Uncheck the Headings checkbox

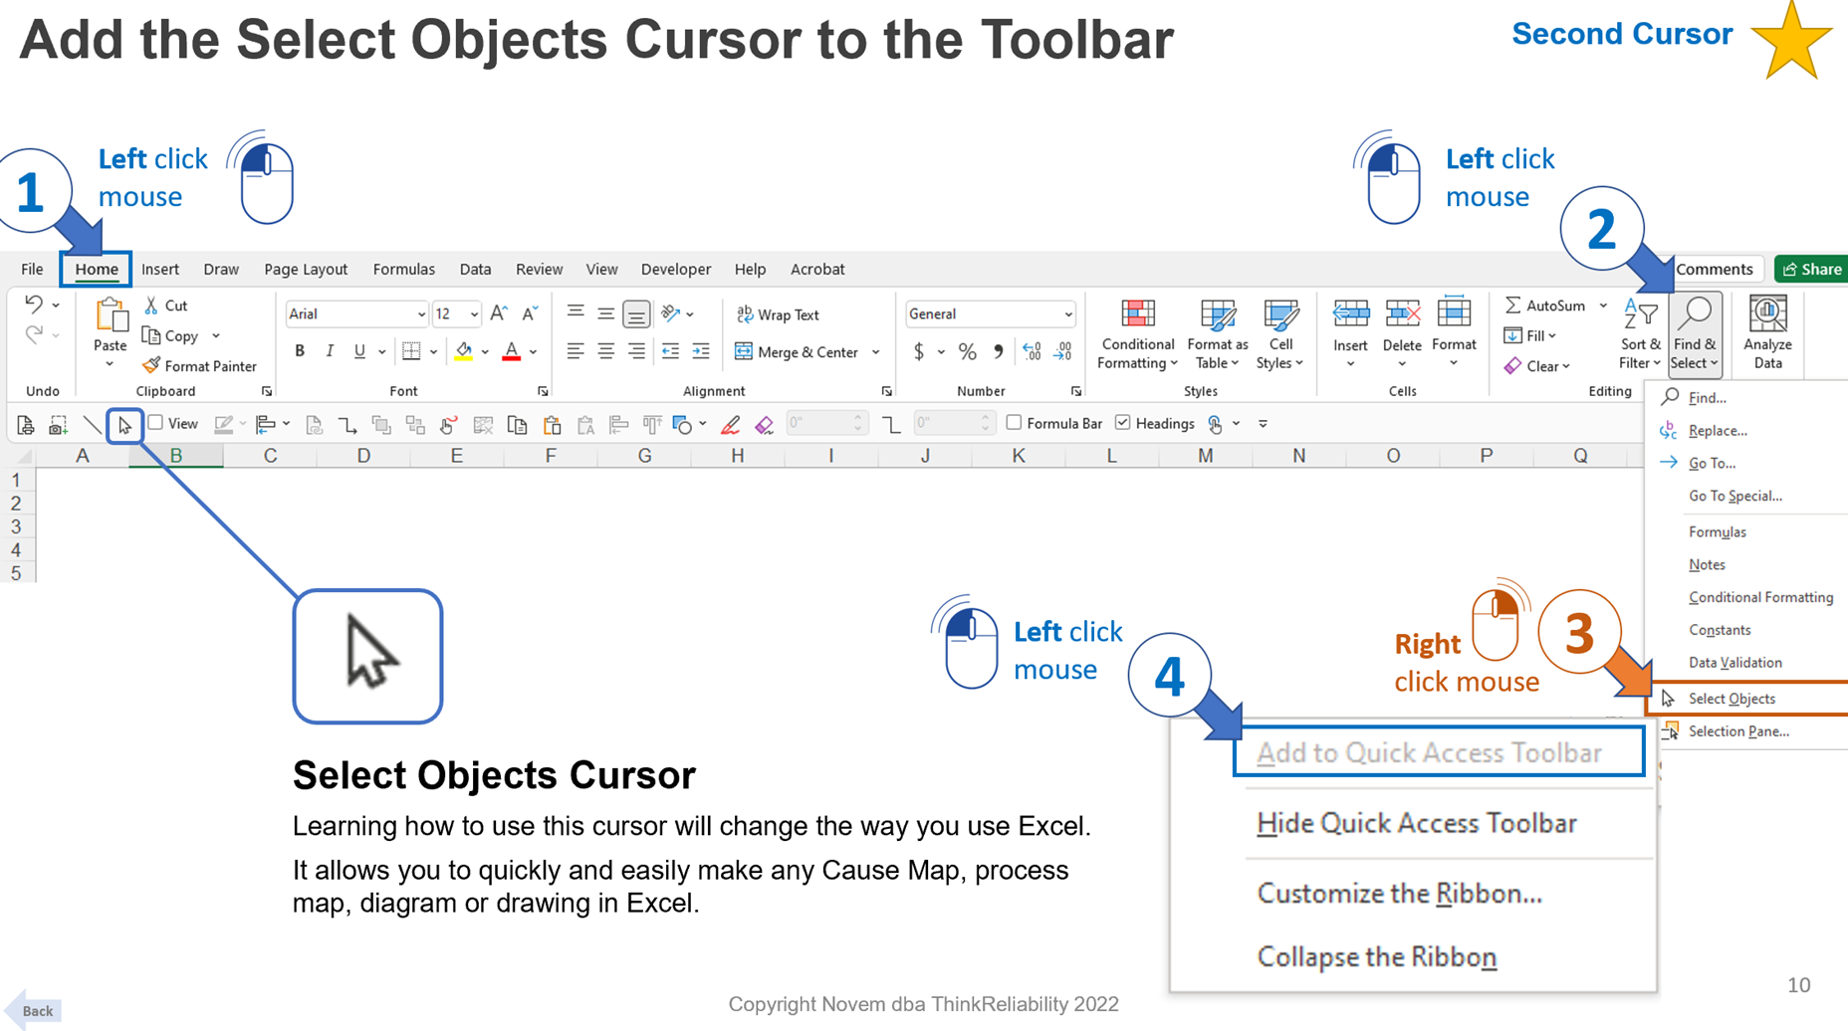pos(1123,423)
